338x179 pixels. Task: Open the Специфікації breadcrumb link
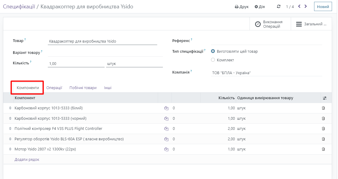(19, 7)
